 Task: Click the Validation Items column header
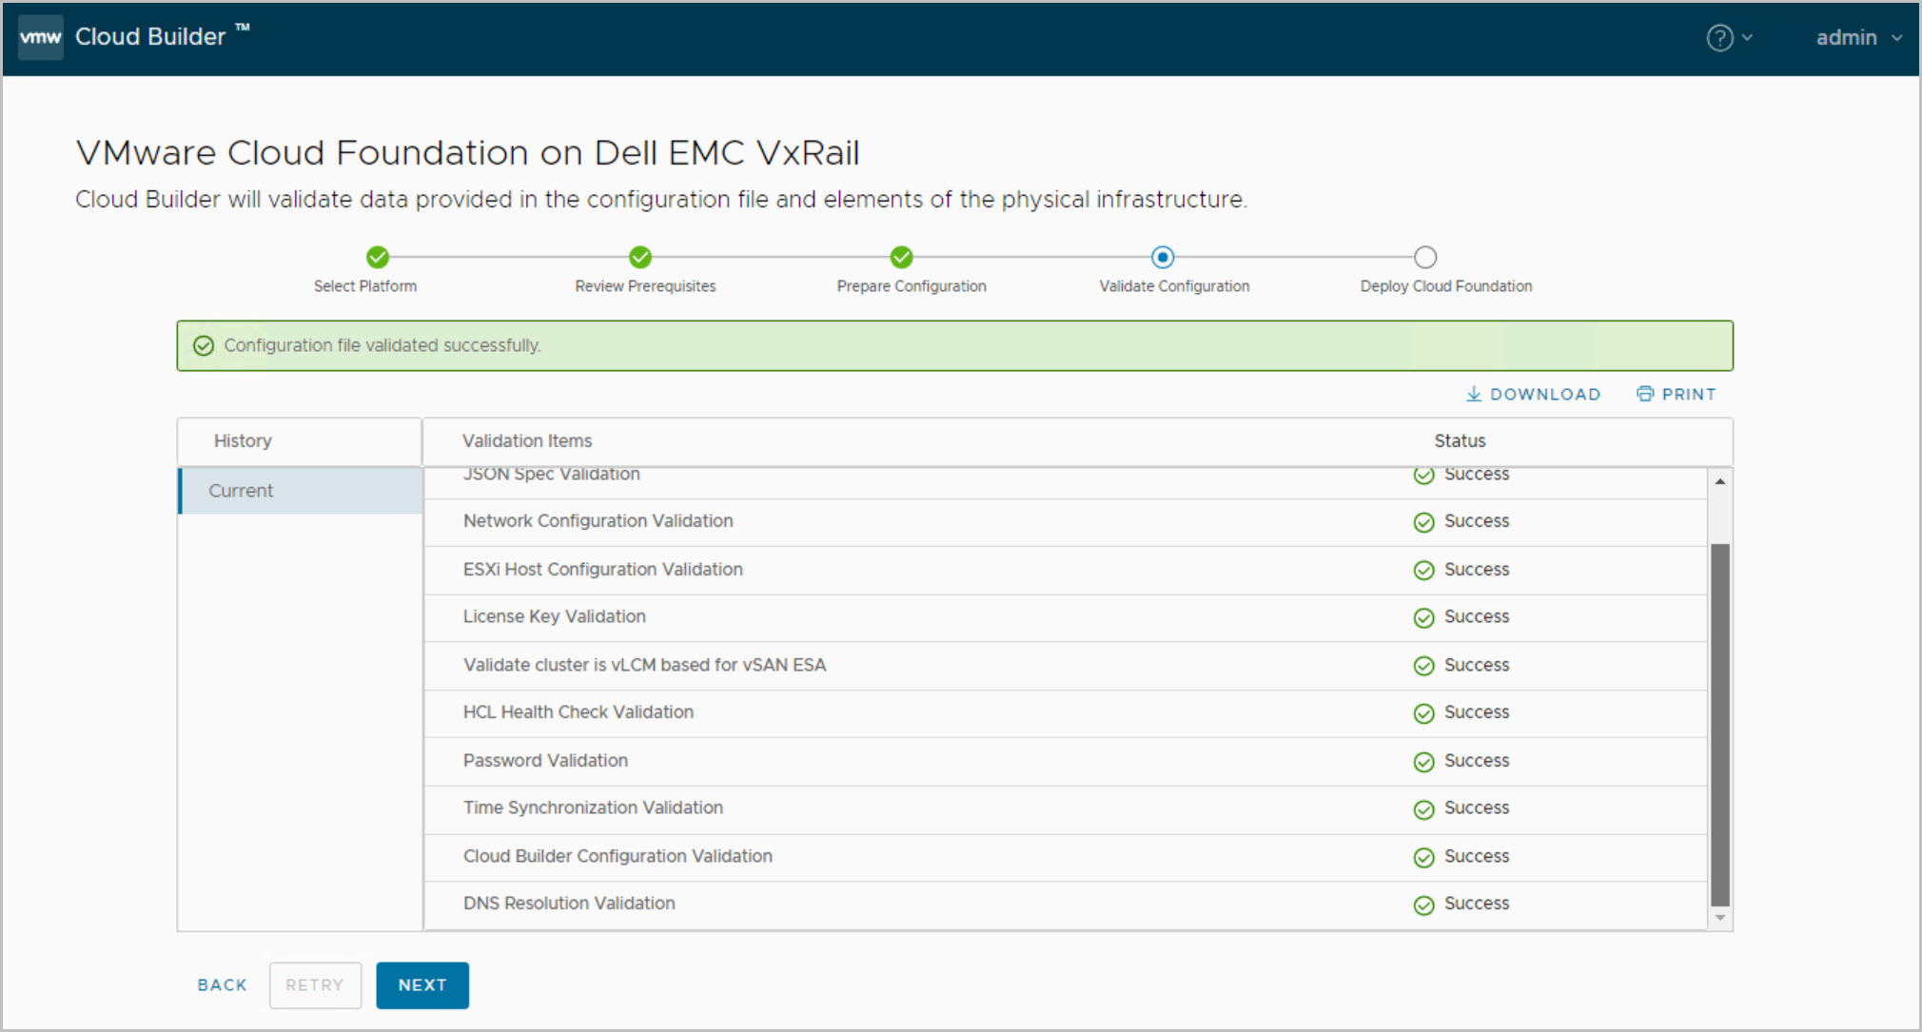tap(527, 441)
